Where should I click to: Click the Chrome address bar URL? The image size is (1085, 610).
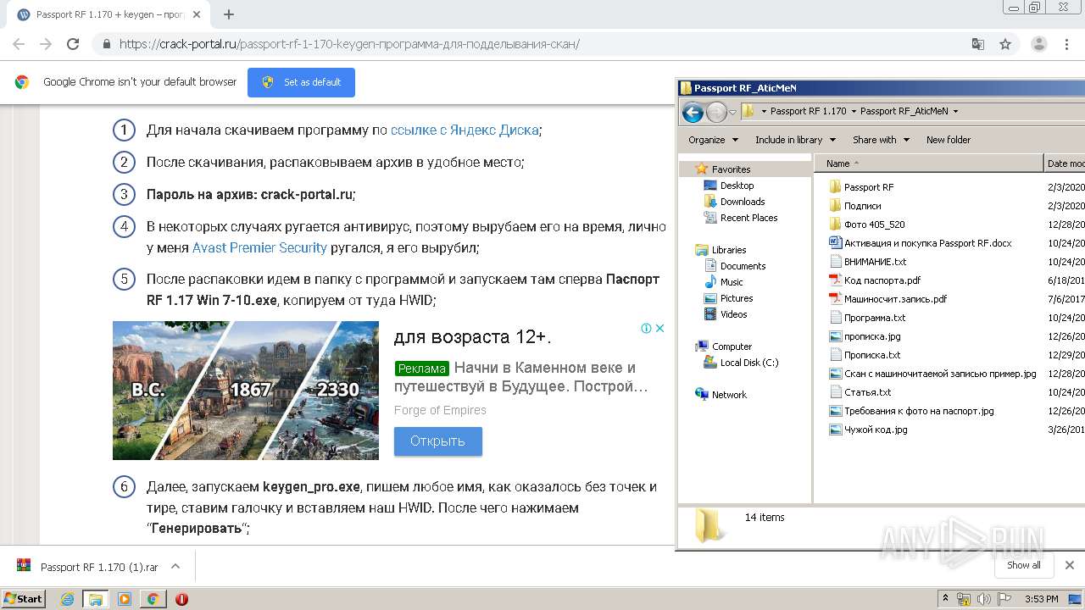tap(349, 44)
